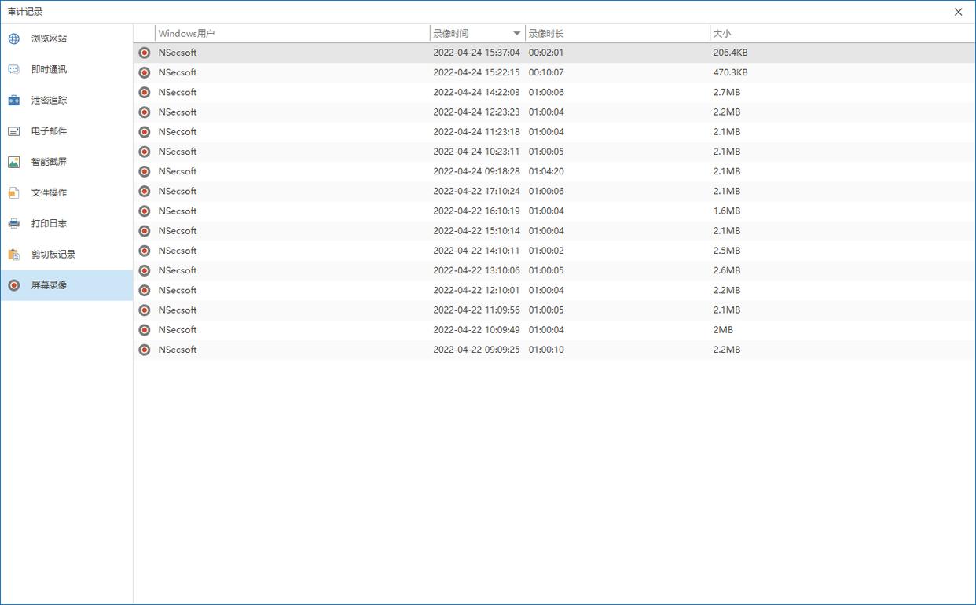
Task: Click the 2MB size value
Action: 723,330
